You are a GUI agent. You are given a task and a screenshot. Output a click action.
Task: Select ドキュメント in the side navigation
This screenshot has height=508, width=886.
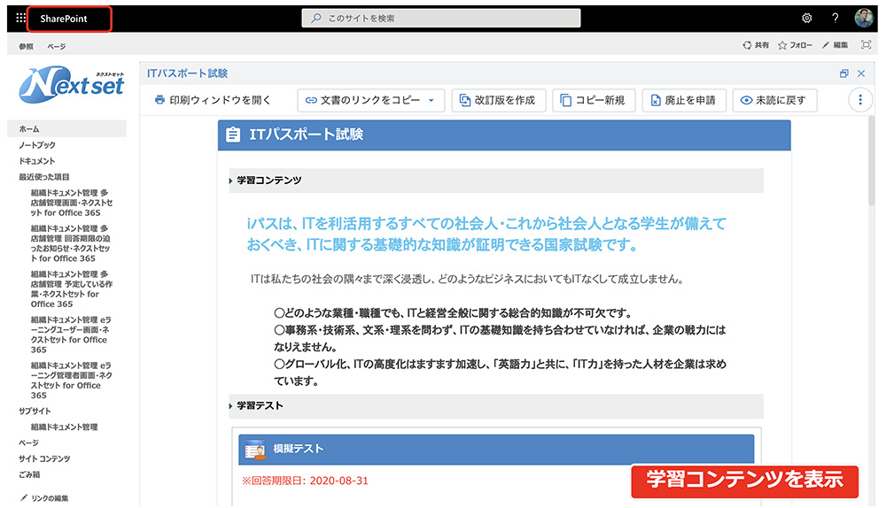(37, 161)
